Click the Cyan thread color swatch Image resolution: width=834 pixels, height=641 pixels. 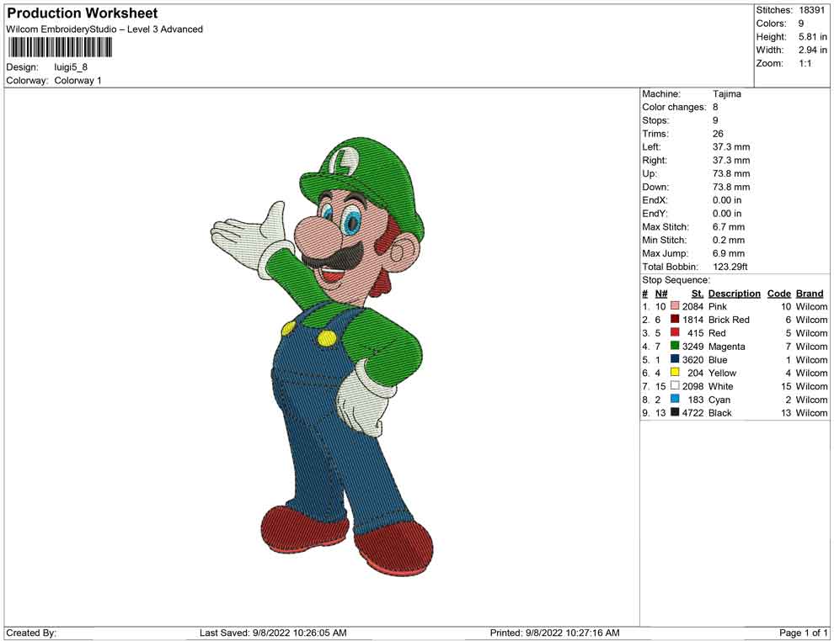point(675,400)
